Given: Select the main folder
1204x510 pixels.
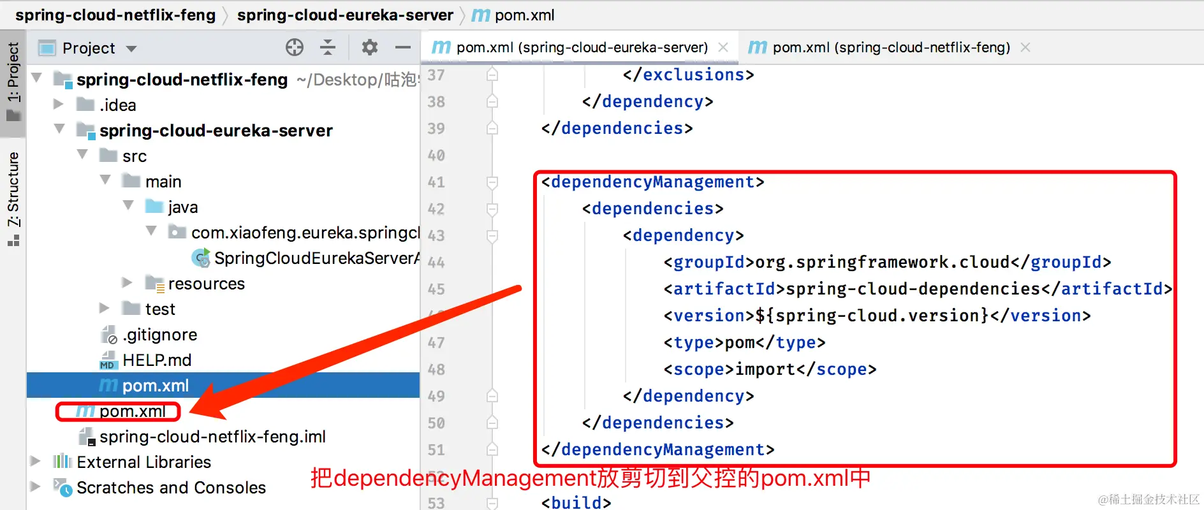Looking at the screenshot, I should 152,181.
